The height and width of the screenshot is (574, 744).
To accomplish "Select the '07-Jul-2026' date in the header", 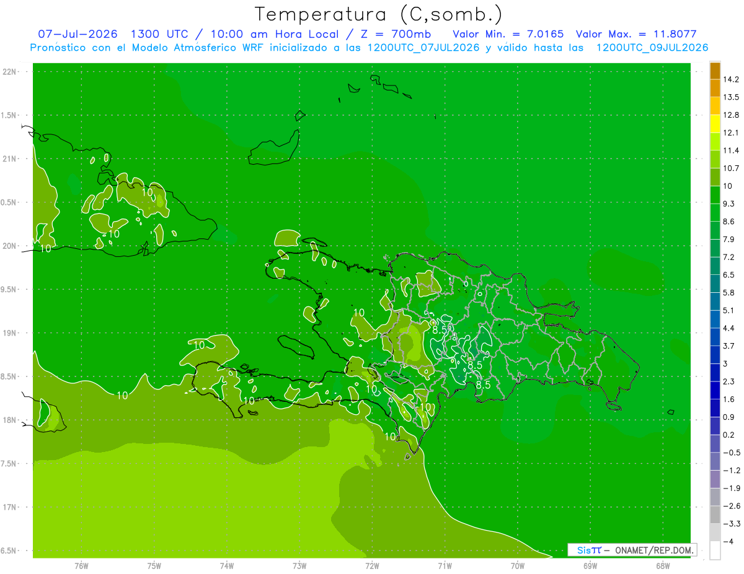I will tap(77, 34).
